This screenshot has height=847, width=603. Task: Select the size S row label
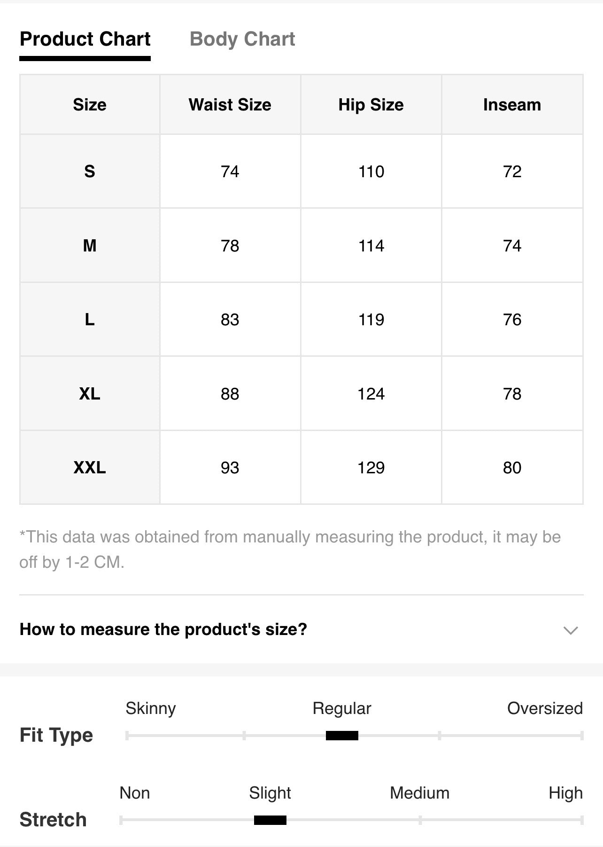pos(90,172)
